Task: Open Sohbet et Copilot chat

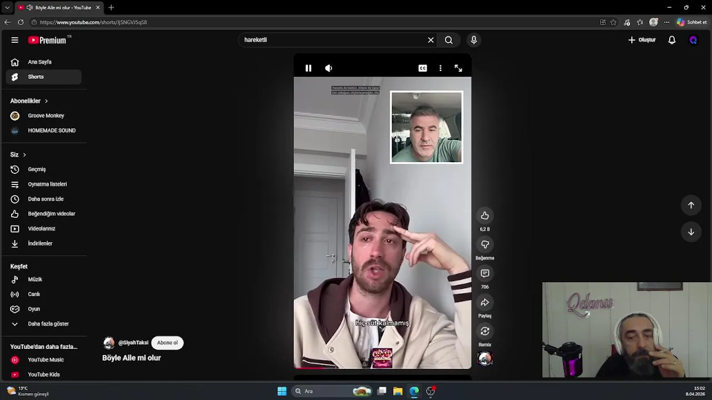Action: 692,22
